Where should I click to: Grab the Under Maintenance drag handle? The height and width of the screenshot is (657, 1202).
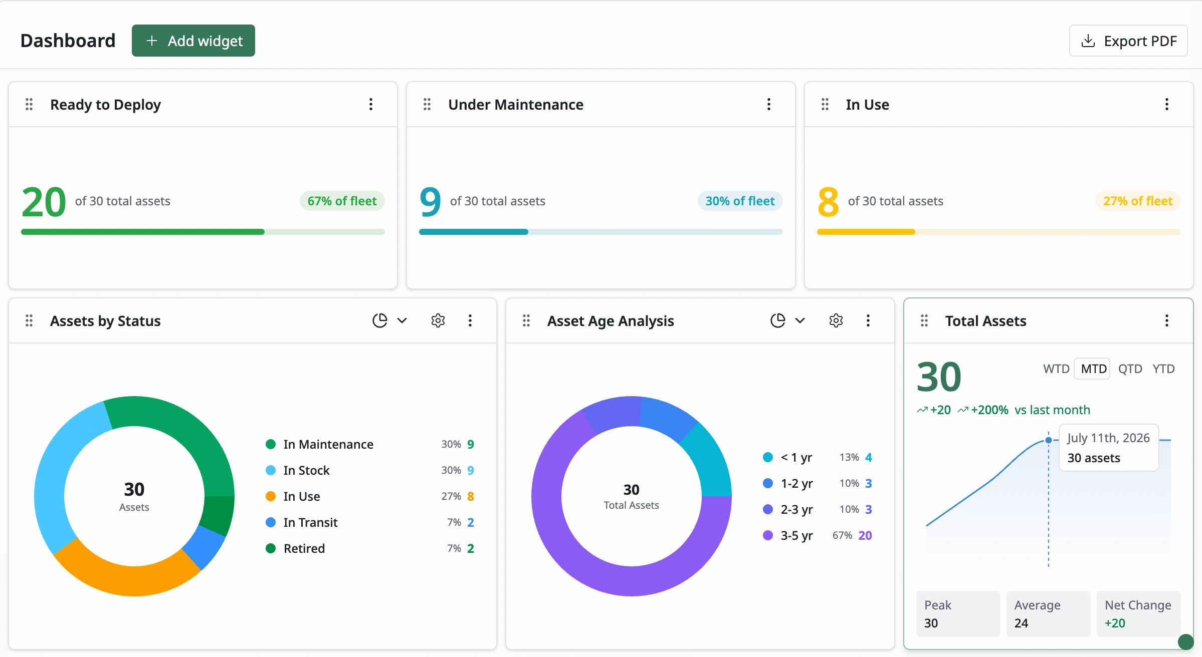click(x=427, y=104)
